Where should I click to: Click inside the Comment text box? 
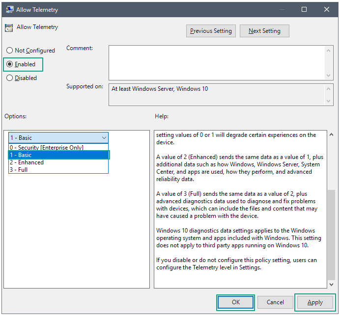pyautogui.click(x=216, y=62)
